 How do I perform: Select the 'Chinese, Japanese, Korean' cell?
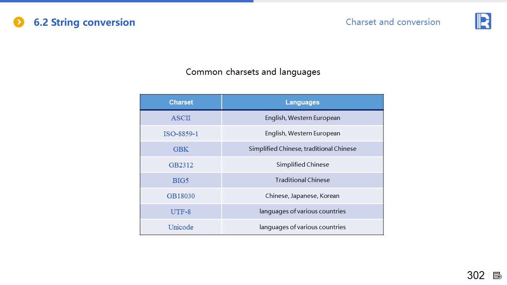coord(302,196)
